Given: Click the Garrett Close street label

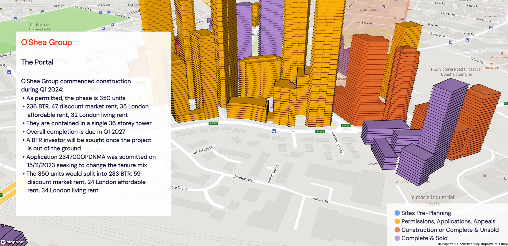Looking at the screenshot, I should [x=202, y=150].
